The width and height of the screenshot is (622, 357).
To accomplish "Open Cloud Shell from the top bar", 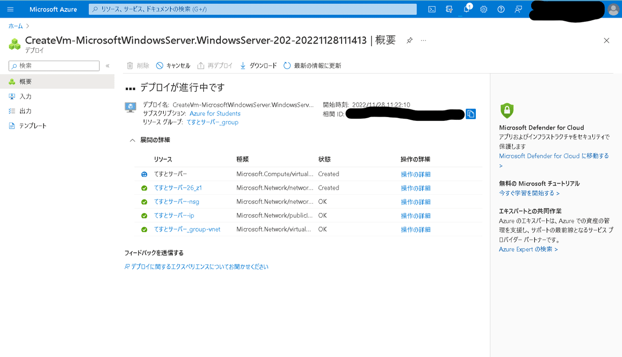I will pyautogui.click(x=432, y=9).
